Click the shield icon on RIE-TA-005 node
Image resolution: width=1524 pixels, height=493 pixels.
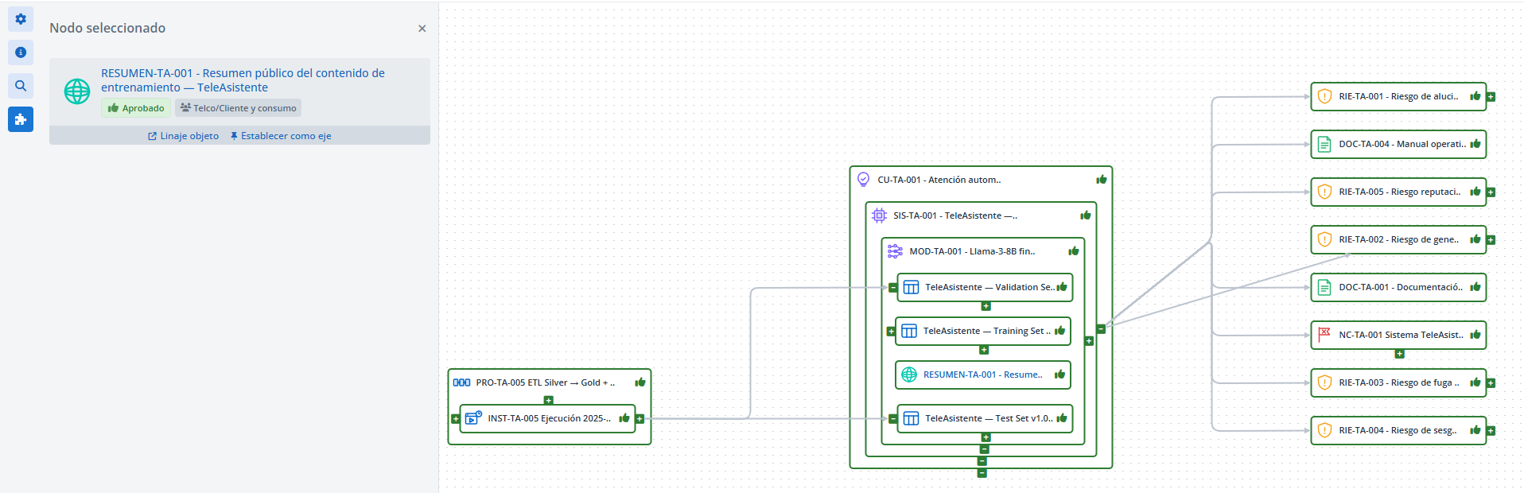(x=1324, y=192)
